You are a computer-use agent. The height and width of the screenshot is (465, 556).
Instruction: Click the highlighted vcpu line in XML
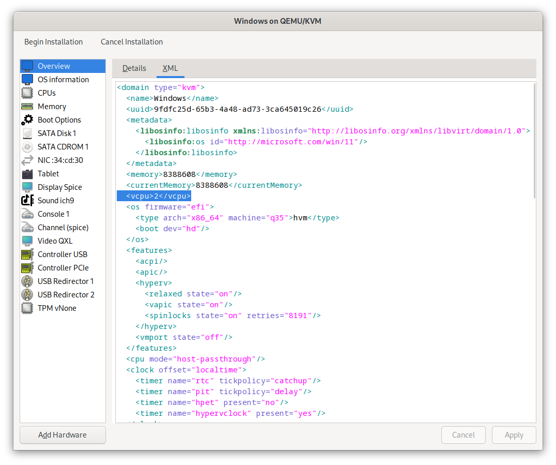click(x=154, y=196)
